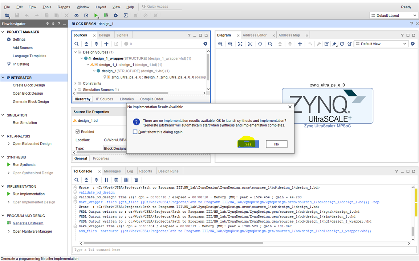This screenshot has height=261, width=419.
Task: Click Run Implementation in Flow Navigator
Action: (29, 194)
